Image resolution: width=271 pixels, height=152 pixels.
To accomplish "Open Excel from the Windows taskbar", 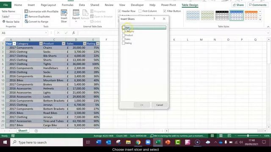I will tap(158, 142).
